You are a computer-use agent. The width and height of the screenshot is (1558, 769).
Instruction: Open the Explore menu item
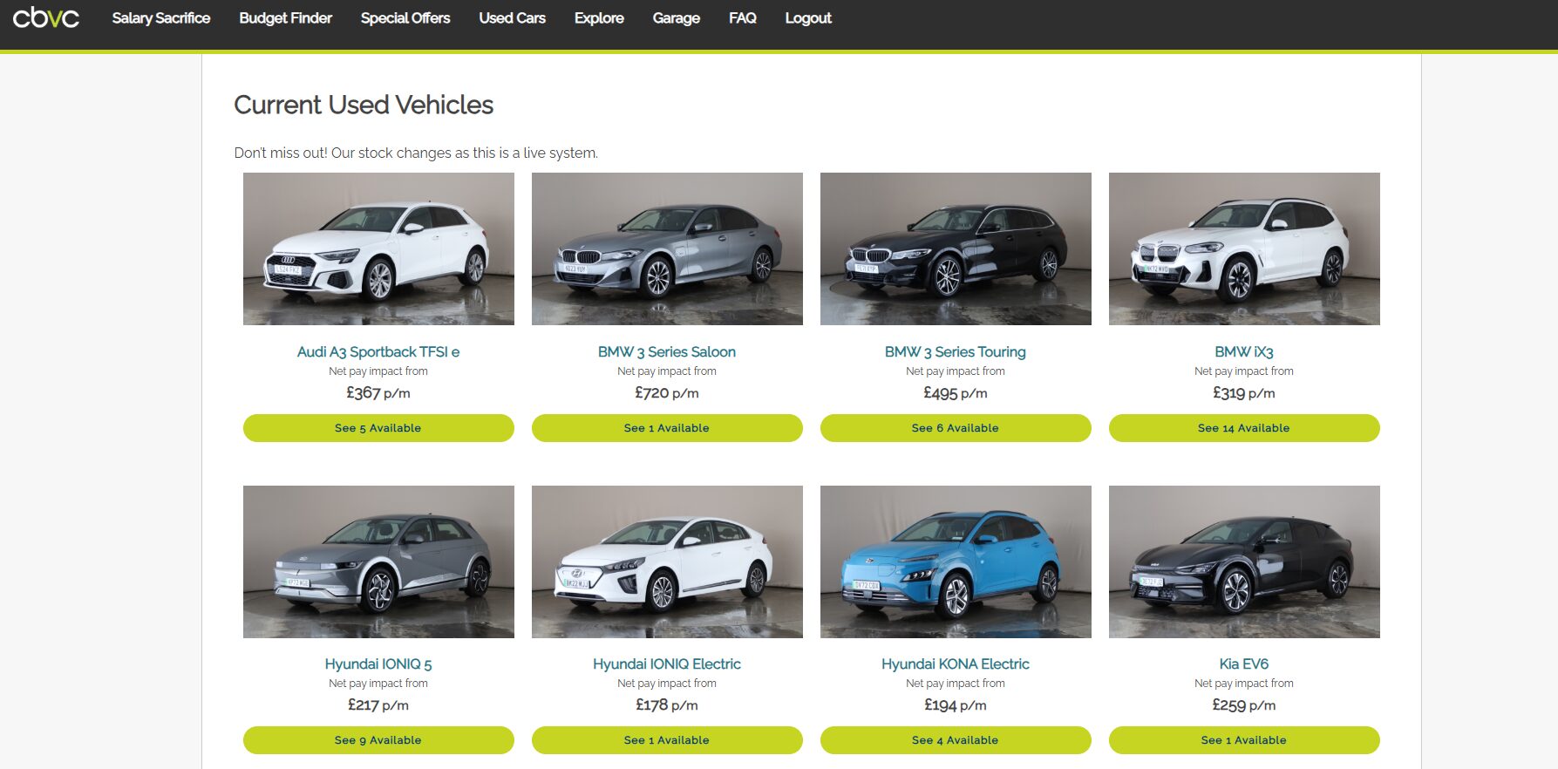coord(599,18)
